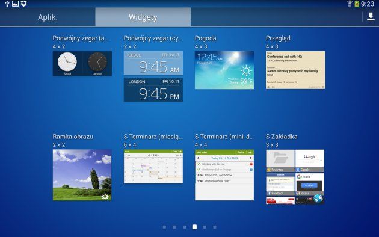379x237 pixels.
Task: Open the USB status icon
Action: pyautogui.click(x=7, y=4)
